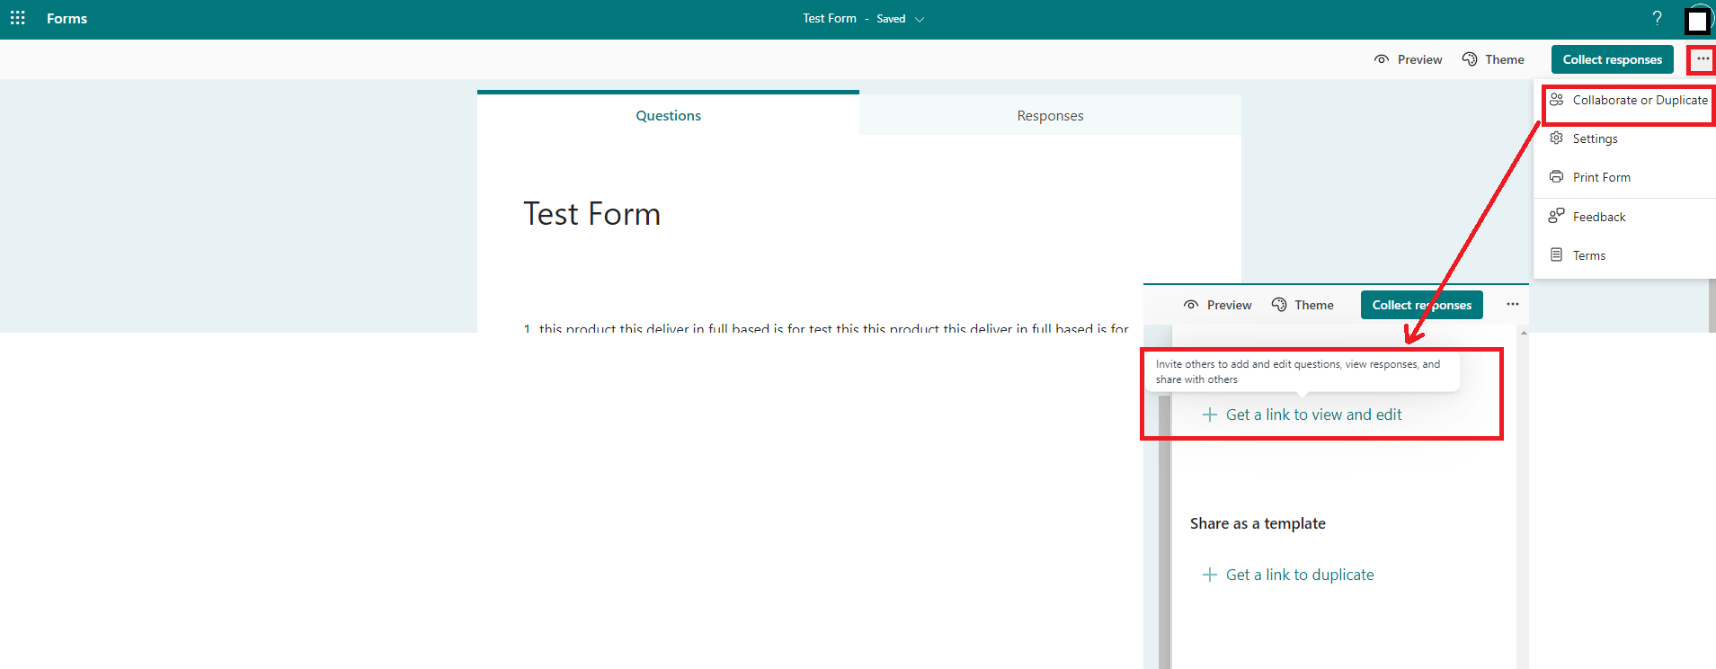Screen dimensions: 1716x669
Task: Click the Forms app title
Action: click(x=67, y=19)
